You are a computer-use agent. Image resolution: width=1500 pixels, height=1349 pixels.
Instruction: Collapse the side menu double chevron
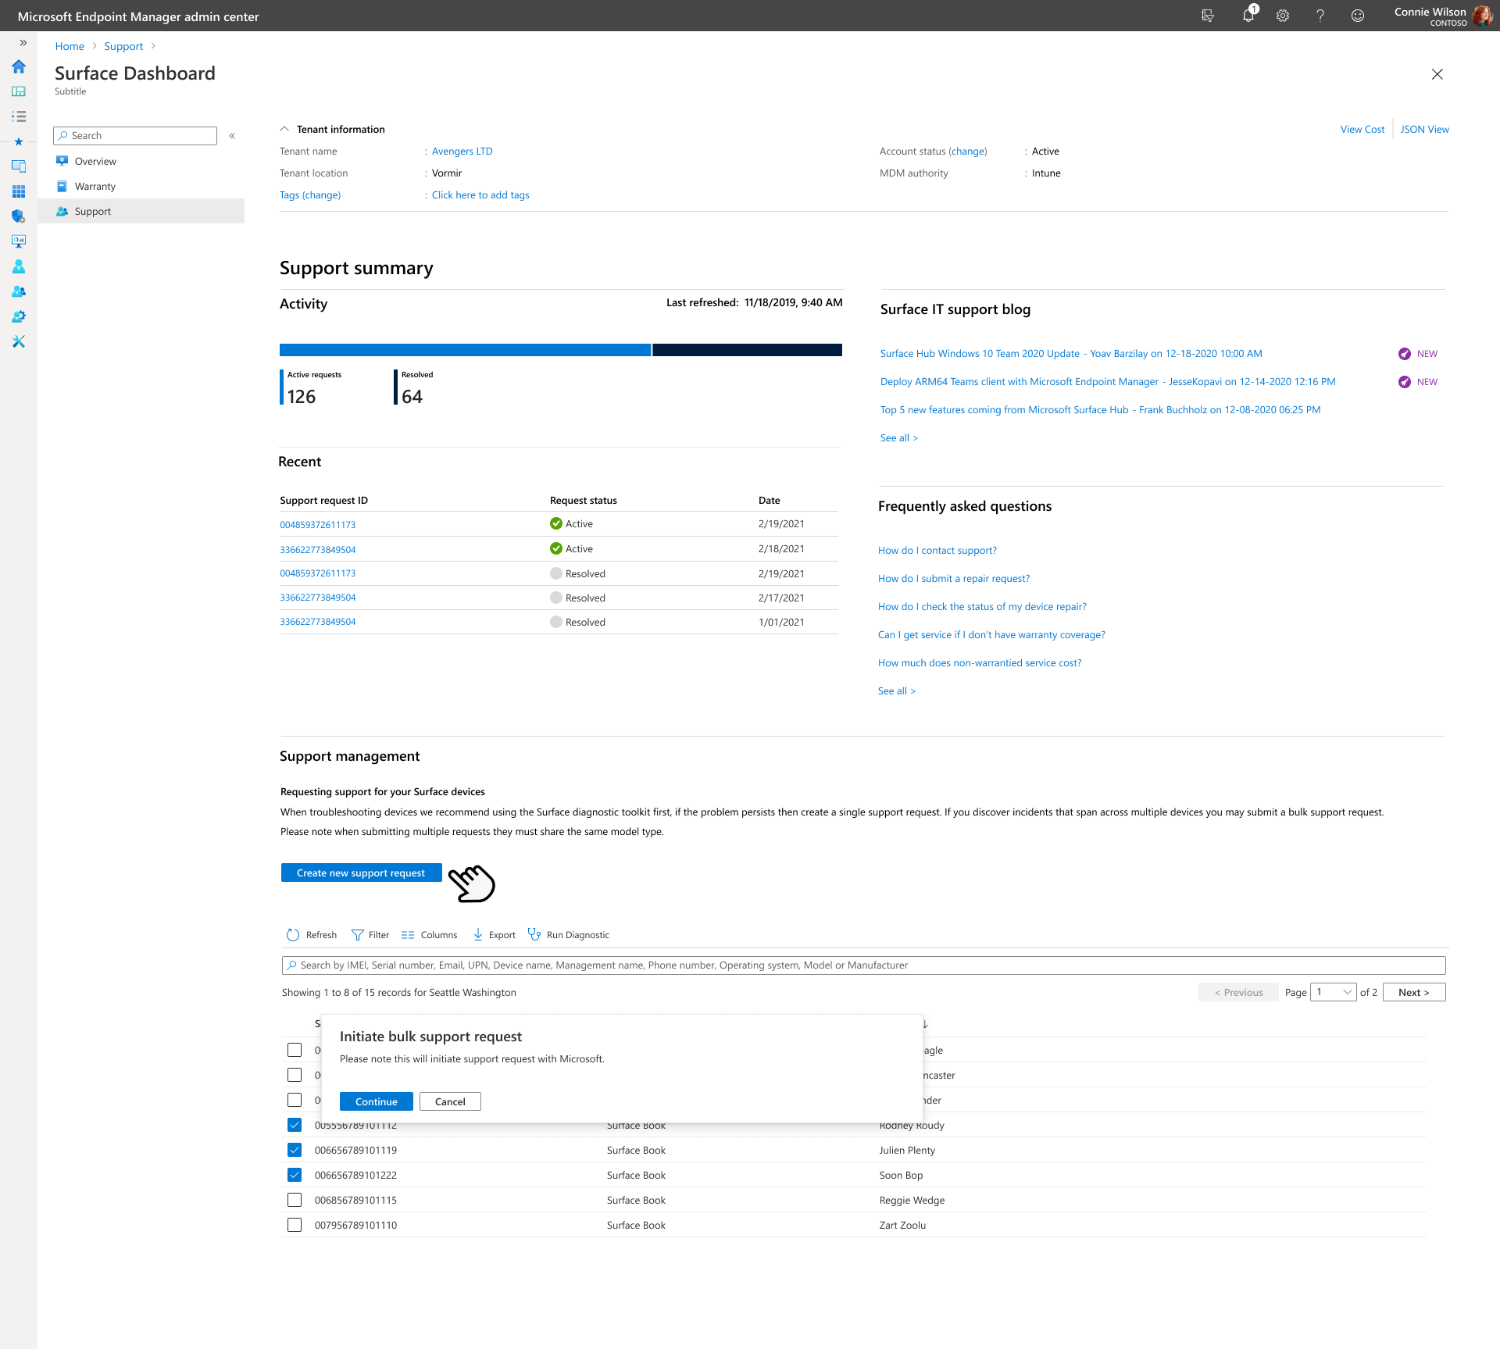[x=232, y=136]
